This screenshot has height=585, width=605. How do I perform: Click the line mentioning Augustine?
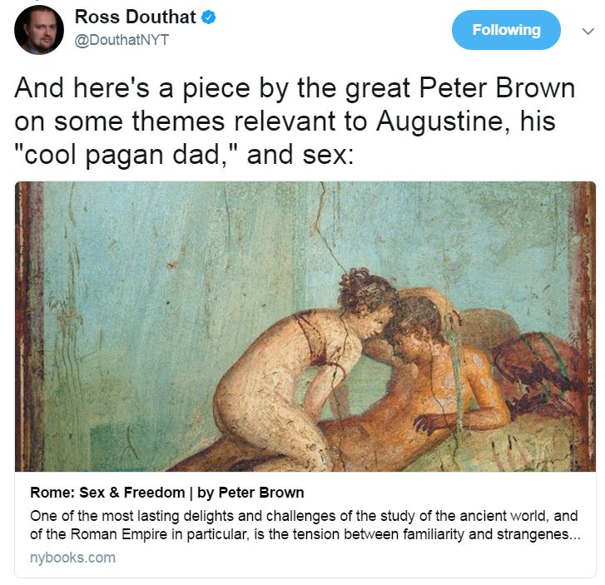[x=285, y=121]
